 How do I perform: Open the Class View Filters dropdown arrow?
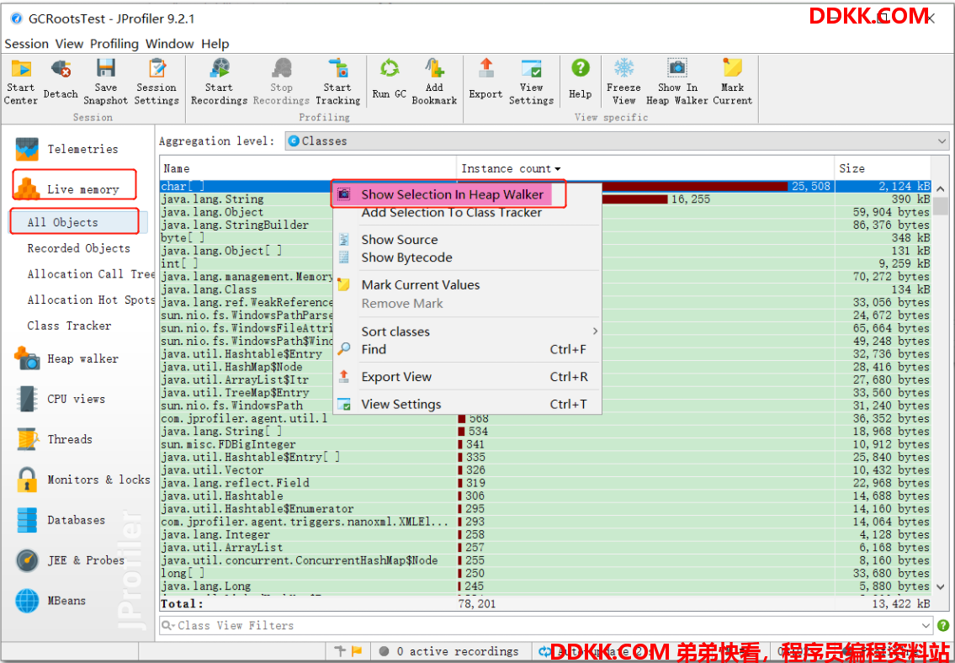pos(926,625)
